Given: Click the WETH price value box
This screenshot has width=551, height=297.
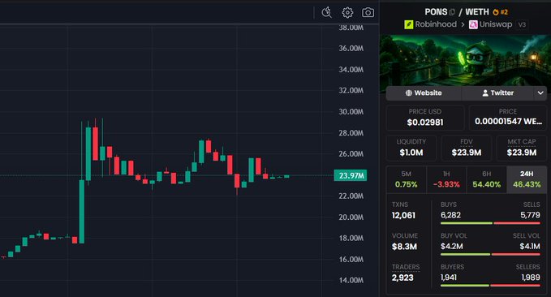Looking at the screenshot, I should click(x=508, y=118).
